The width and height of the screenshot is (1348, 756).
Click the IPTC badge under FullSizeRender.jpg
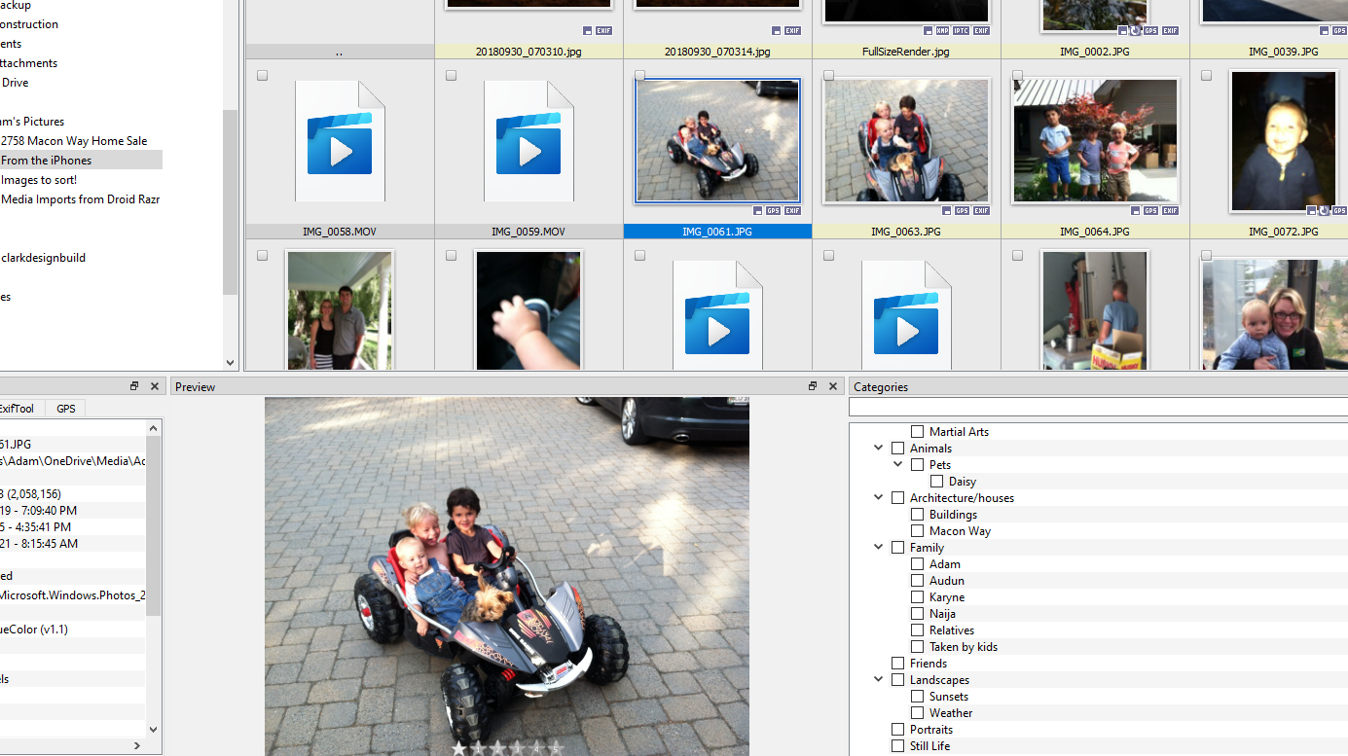click(961, 31)
